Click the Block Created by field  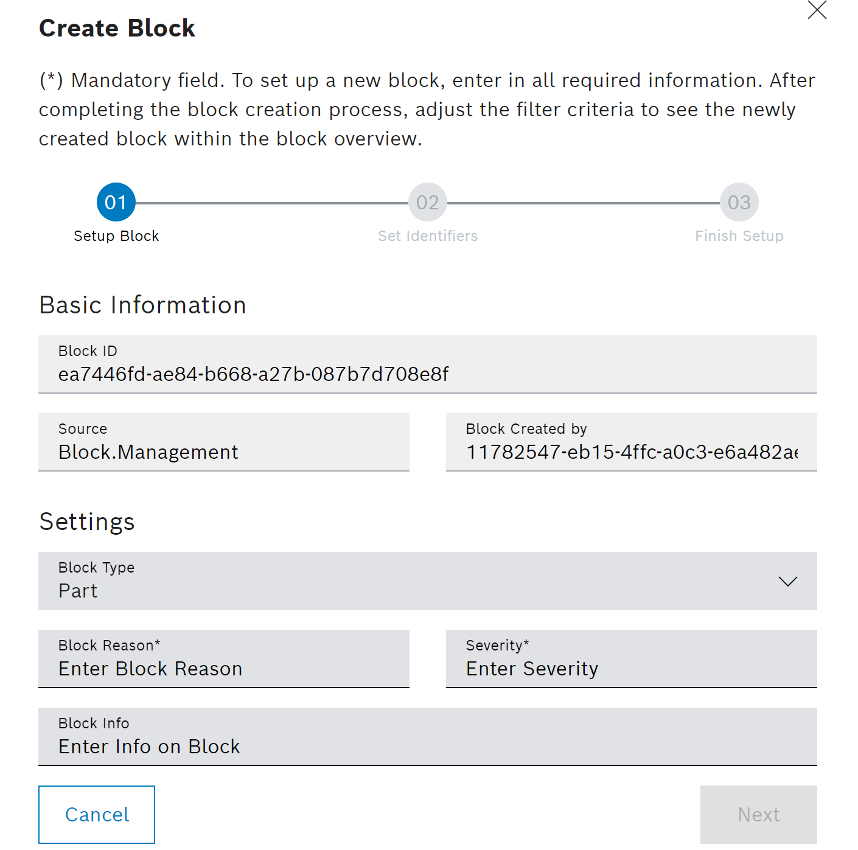click(631, 442)
